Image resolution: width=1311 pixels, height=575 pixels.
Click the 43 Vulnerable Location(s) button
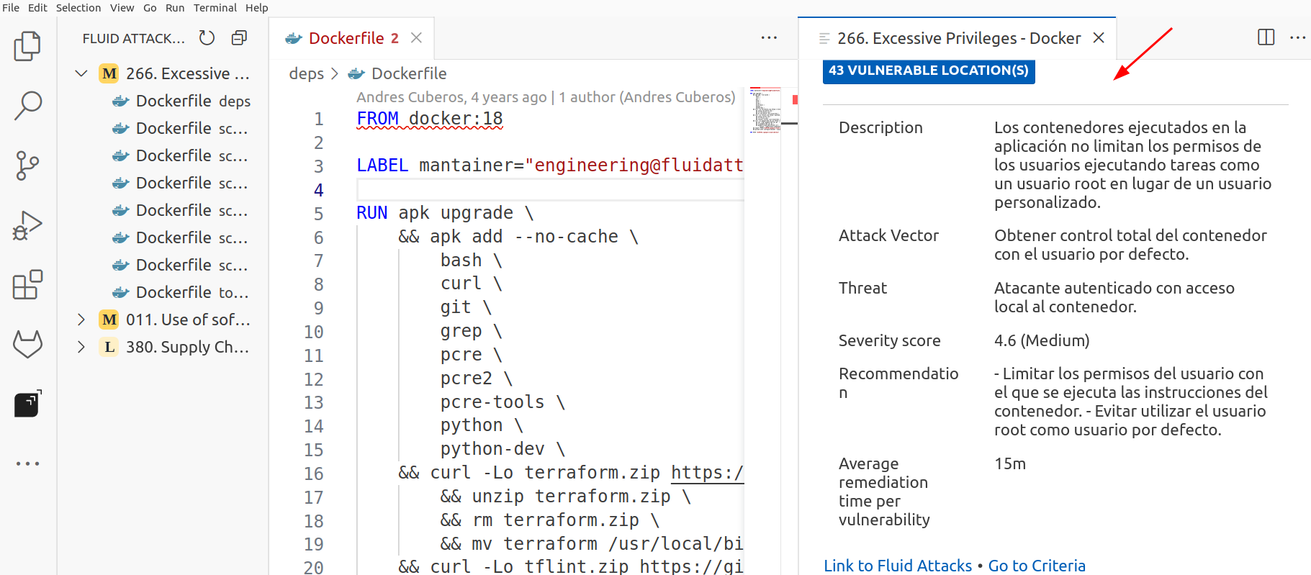(x=929, y=71)
